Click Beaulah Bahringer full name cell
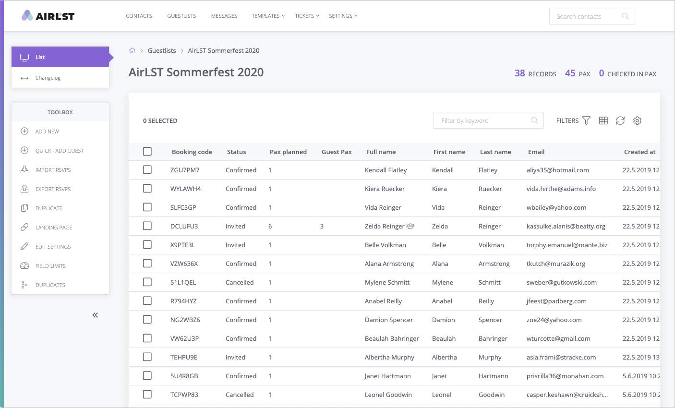This screenshot has height=408, width=675. 392,338
